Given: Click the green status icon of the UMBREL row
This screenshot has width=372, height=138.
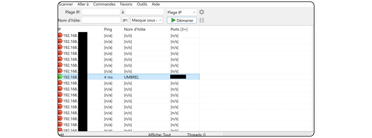Looking at the screenshot, I should coord(60,77).
